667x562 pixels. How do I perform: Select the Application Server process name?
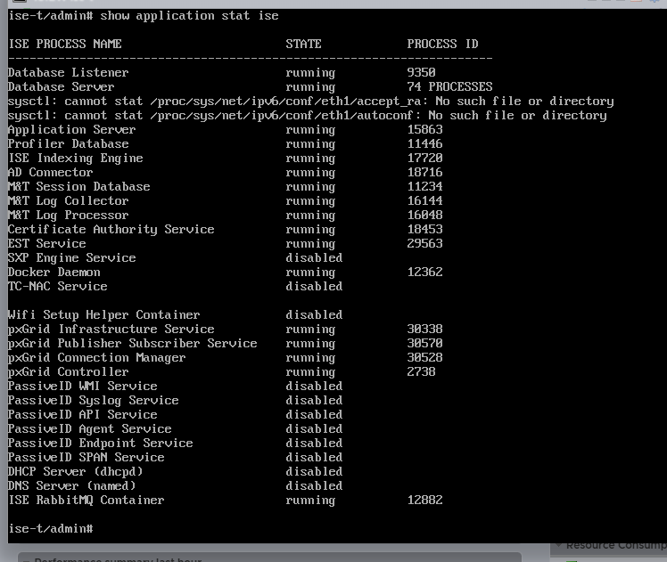(x=72, y=129)
